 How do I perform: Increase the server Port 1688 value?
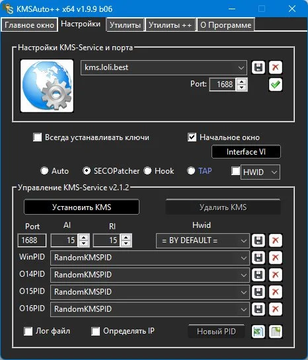pyautogui.click(x=241, y=81)
